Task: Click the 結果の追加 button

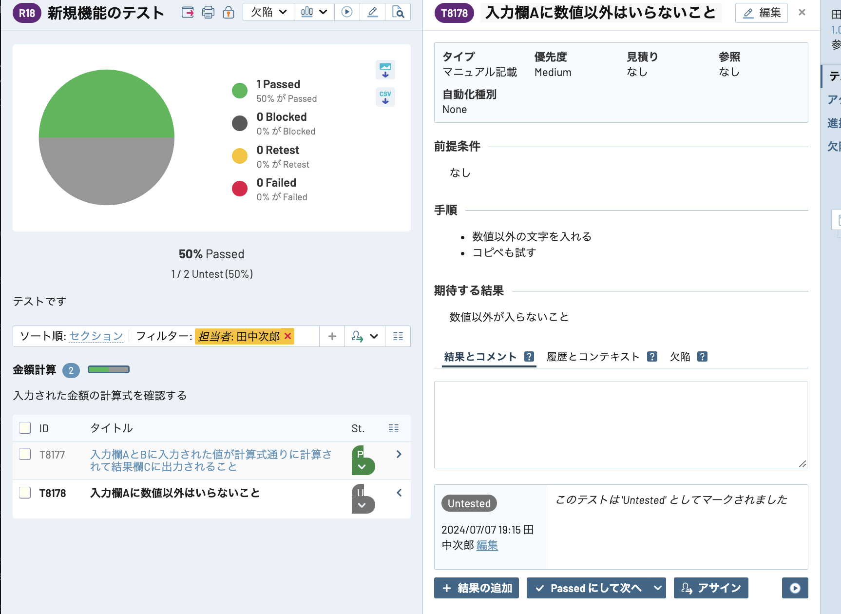Action: [x=476, y=588]
